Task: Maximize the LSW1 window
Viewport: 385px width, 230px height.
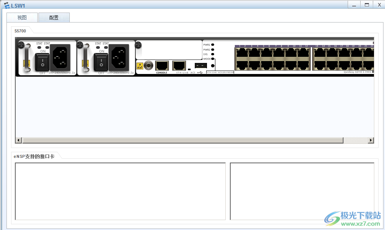Action: (x=367, y=5)
